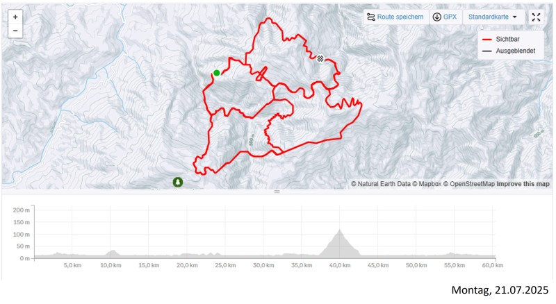556x304 pixels.
Task: Zoom out with the minus button
Action: click(x=15, y=31)
